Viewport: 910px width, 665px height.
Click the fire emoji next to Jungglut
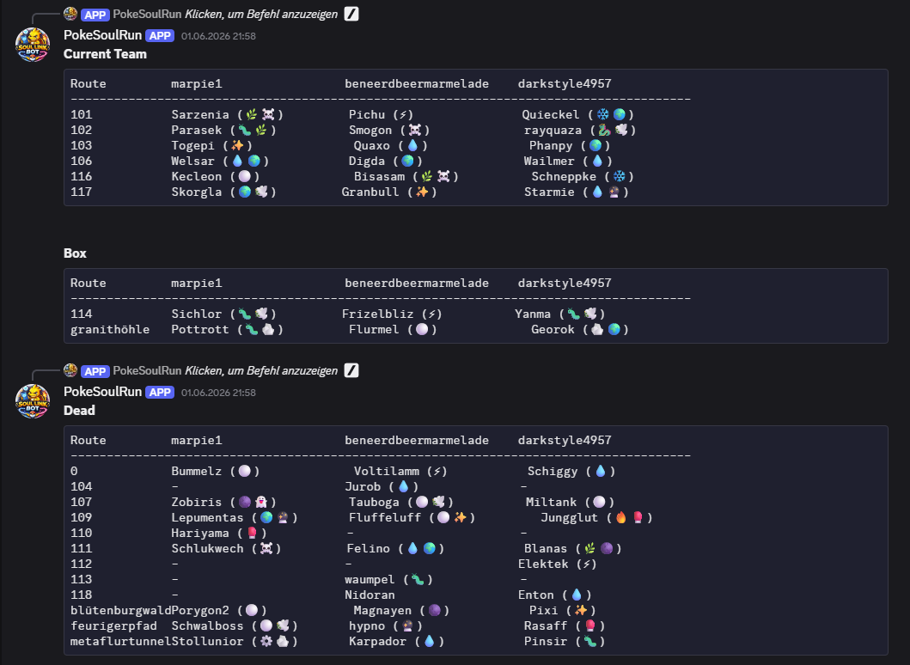pyautogui.click(x=621, y=517)
